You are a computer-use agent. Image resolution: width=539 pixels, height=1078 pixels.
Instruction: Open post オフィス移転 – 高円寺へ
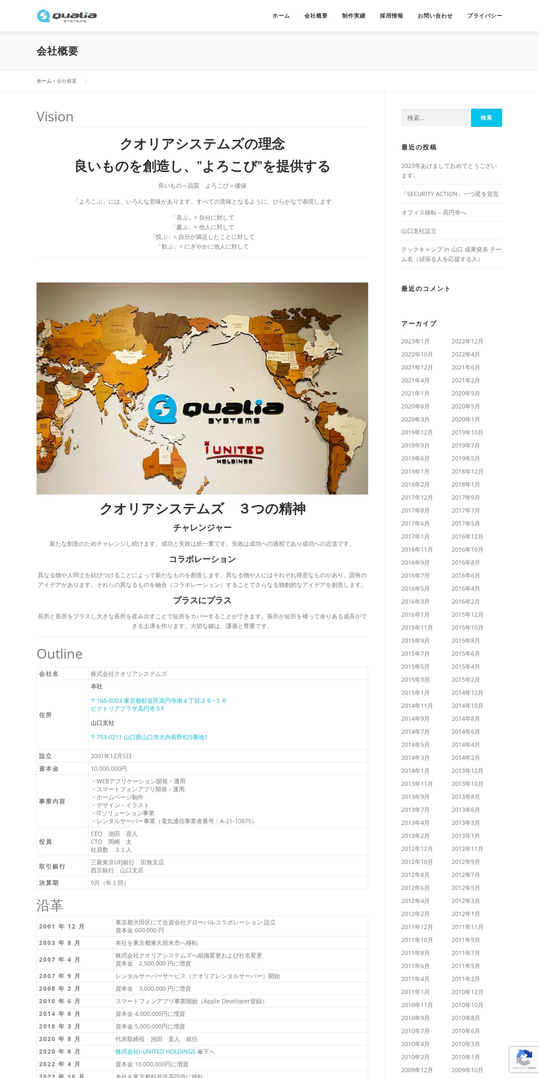pyautogui.click(x=434, y=212)
